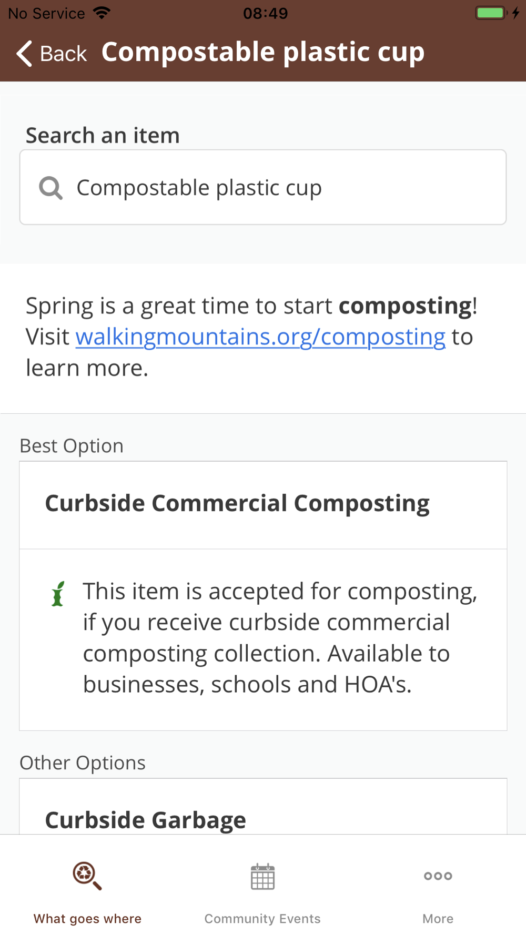Open the walkingmountains.org/composting link
526x935 pixels.
coord(260,337)
